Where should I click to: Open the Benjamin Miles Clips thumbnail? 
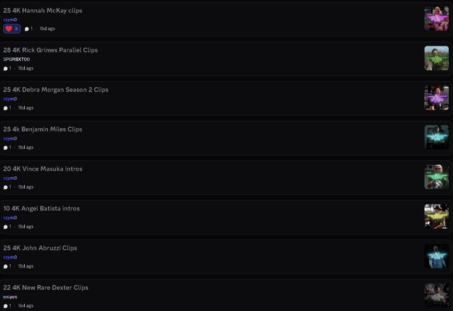click(436, 137)
